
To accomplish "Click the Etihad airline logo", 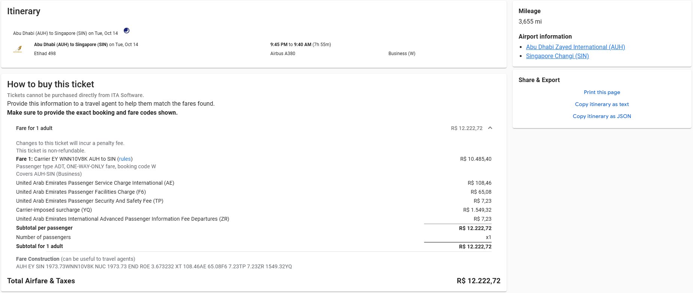I will tap(18, 49).
